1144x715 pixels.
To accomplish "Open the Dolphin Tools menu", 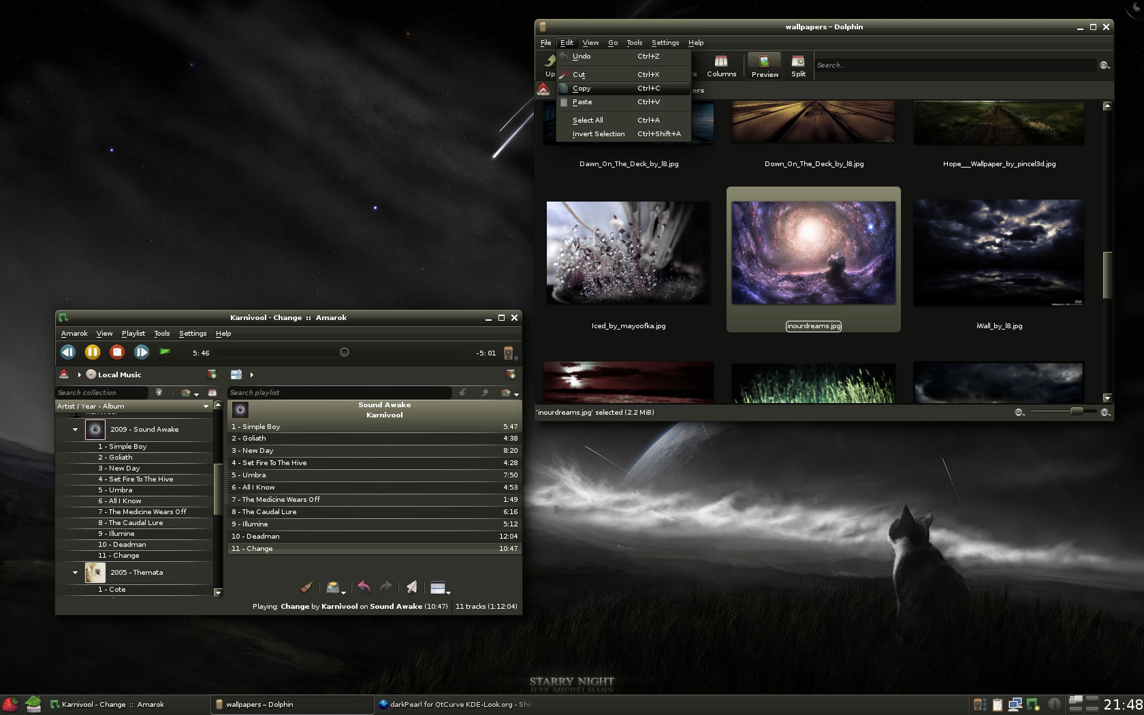I will pos(634,42).
